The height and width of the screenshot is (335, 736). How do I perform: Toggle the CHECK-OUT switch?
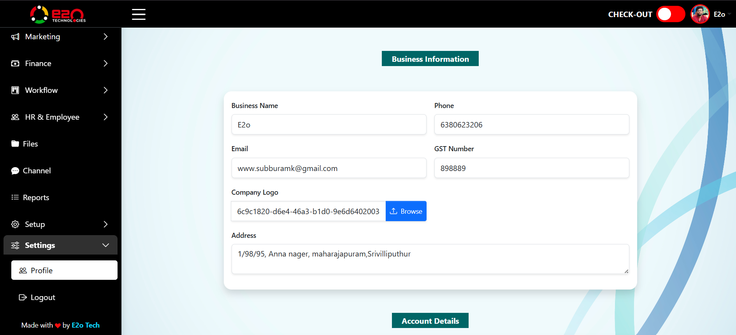[670, 14]
